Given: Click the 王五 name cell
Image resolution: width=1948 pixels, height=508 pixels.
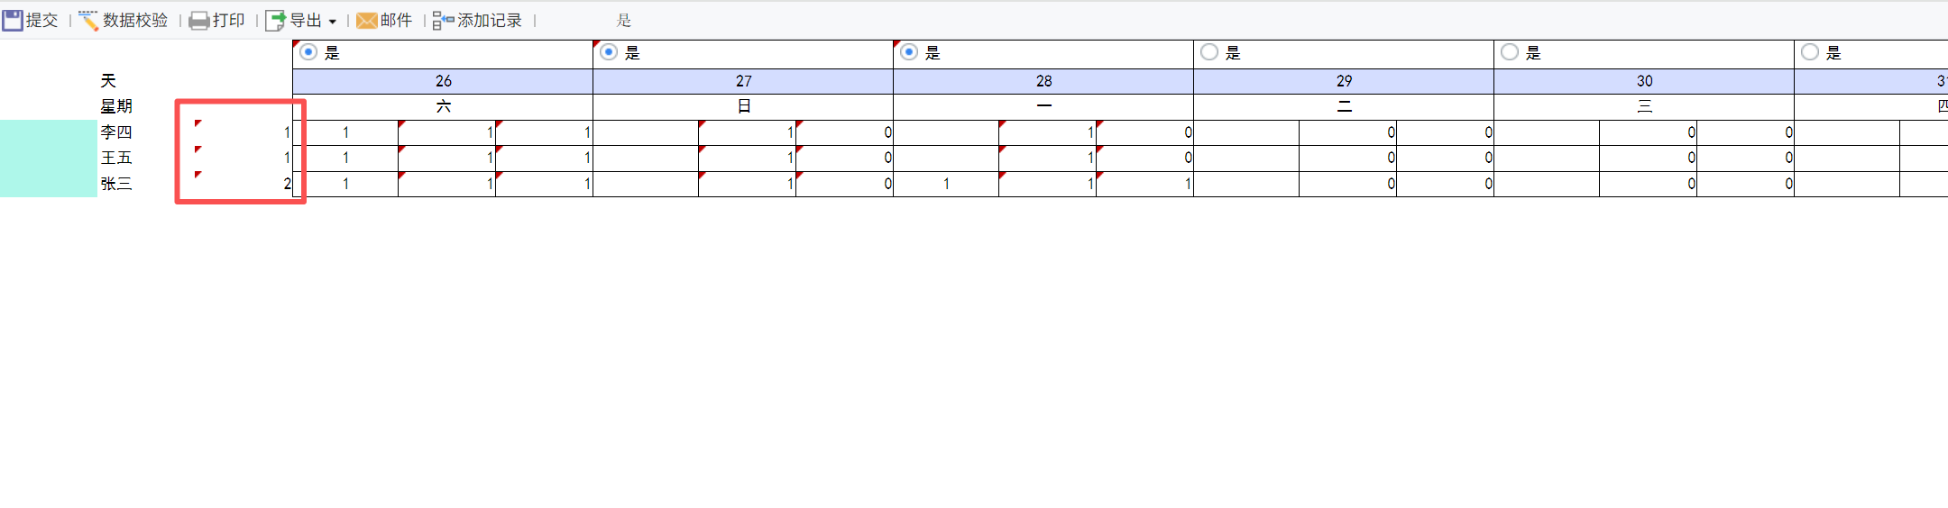Looking at the screenshot, I should pyautogui.click(x=116, y=158).
